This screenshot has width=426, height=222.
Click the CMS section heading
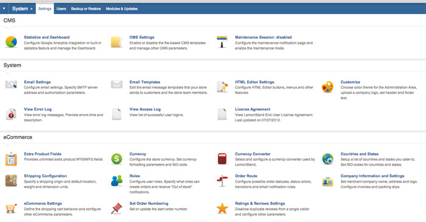[x=9, y=21]
